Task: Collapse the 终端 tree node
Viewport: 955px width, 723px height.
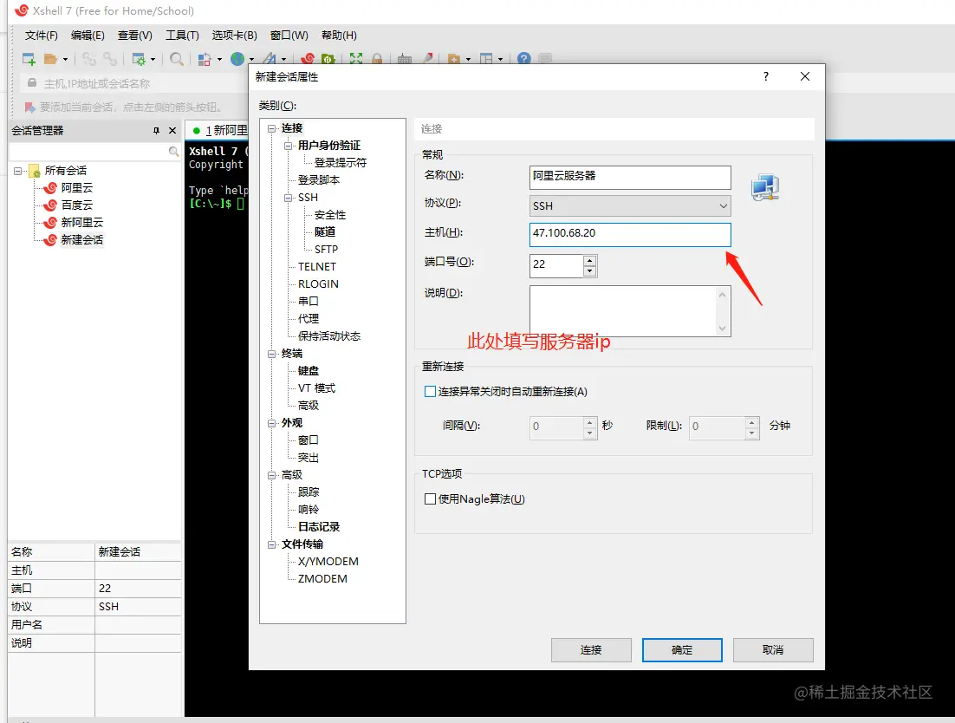Action: [x=271, y=354]
